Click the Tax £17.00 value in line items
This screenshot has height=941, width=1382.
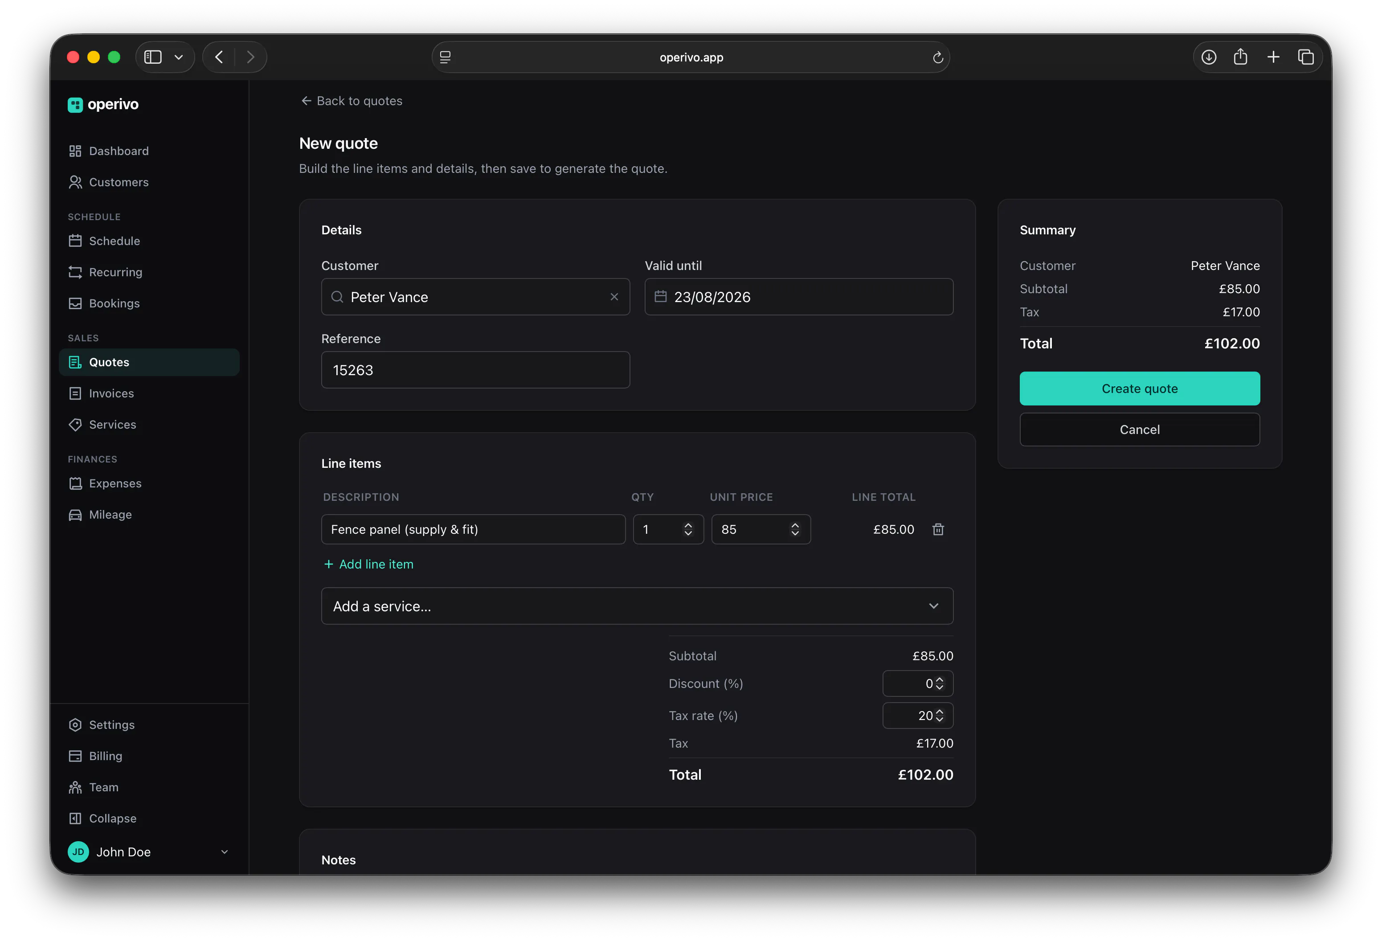[x=934, y=744]
